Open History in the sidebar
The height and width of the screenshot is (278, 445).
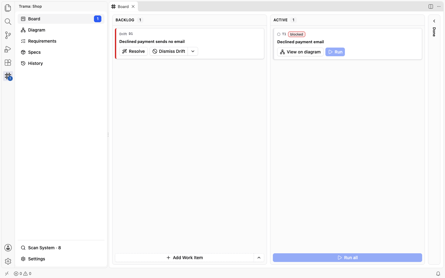pos(61,63)
